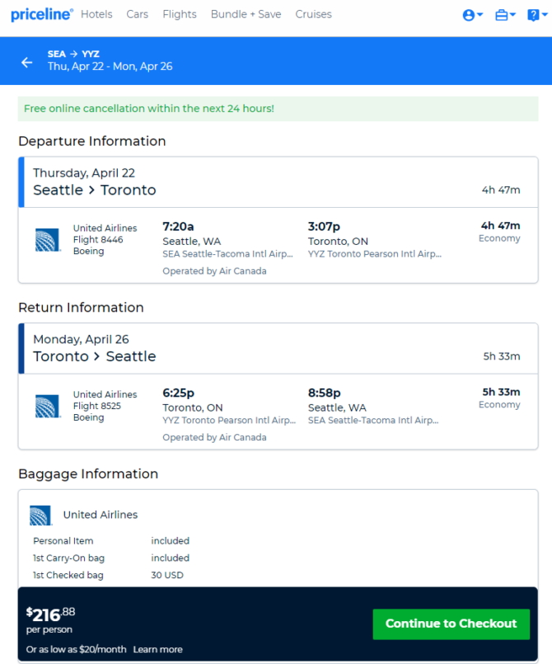The height and width of the screenshot is (664, 552).
Task: Click the 6:25p departure time
Action: pos(178,393)
